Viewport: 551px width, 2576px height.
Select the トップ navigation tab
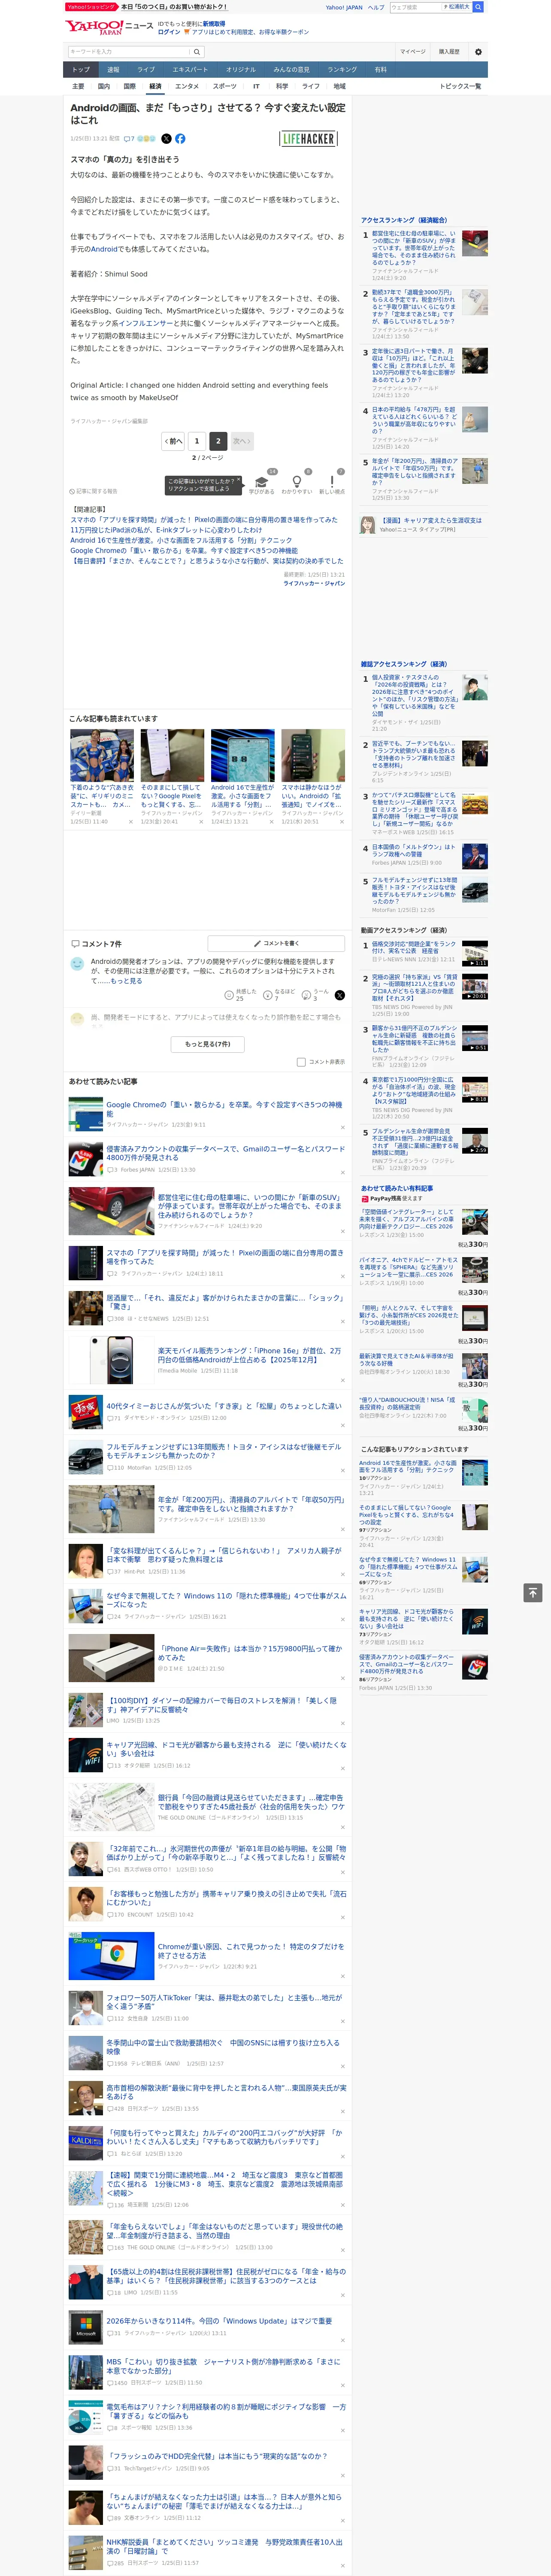pos(81,70)
